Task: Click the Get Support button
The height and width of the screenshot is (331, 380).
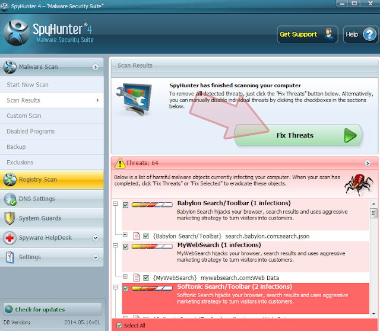Action: tap(308, 34)
